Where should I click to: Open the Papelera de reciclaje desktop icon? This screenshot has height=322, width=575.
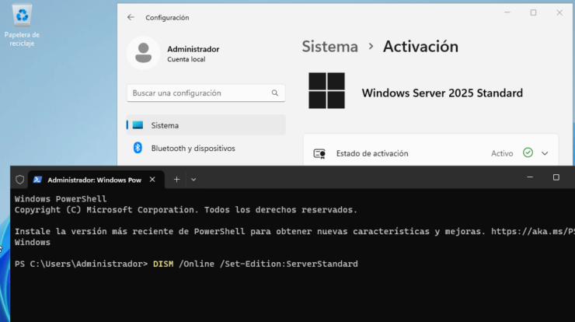22,26
